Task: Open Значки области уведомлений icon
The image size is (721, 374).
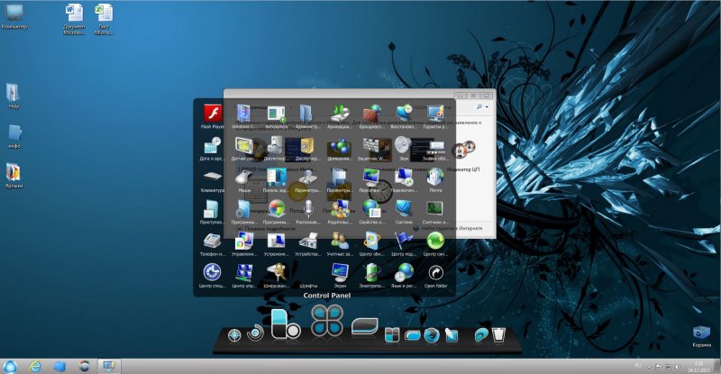Action: pos(435,145)
